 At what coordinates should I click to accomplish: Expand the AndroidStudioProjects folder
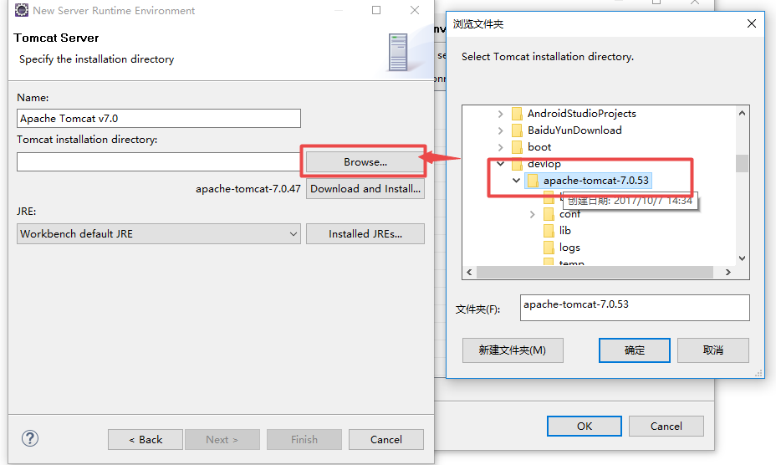pyautogui.click(x=500, y=114)
